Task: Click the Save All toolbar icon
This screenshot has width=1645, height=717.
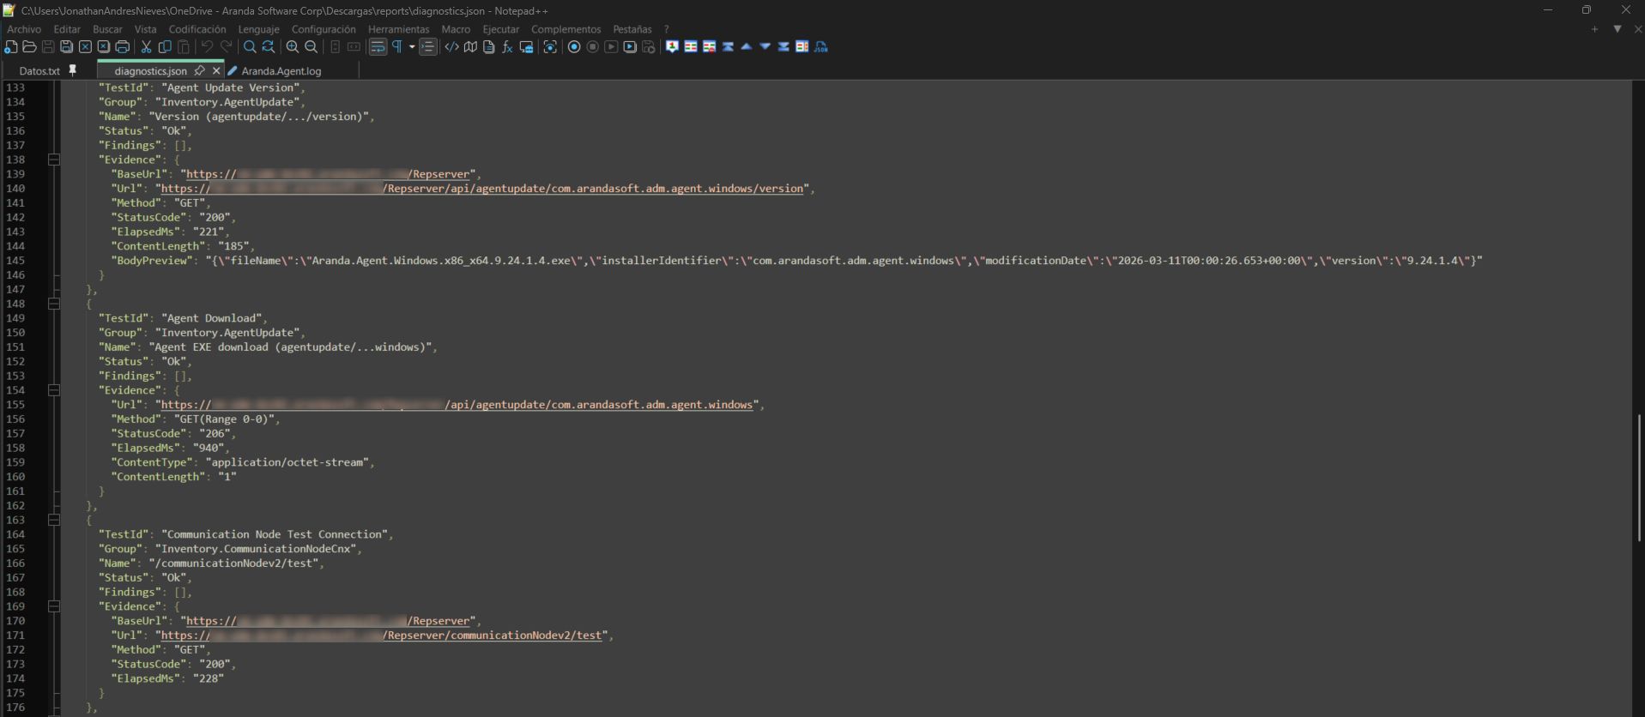Action: [66, 47]
